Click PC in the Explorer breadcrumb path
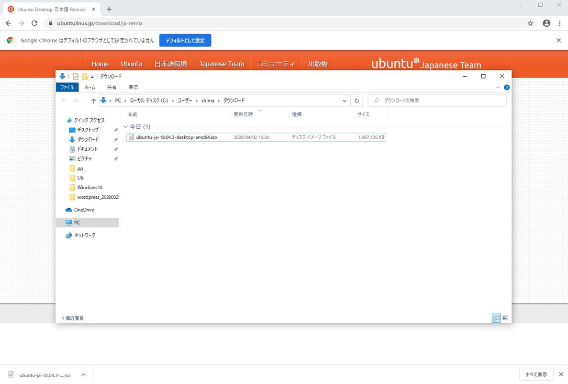This screenshot has width=568, height=384. pos(118,101)
